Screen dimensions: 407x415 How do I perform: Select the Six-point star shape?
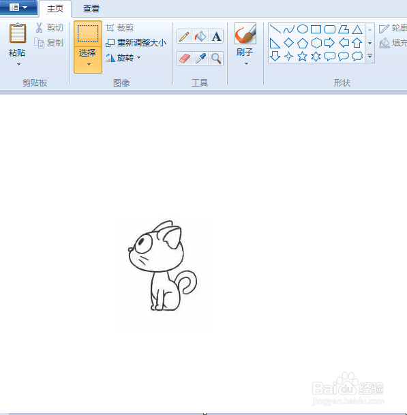(316, 57)
